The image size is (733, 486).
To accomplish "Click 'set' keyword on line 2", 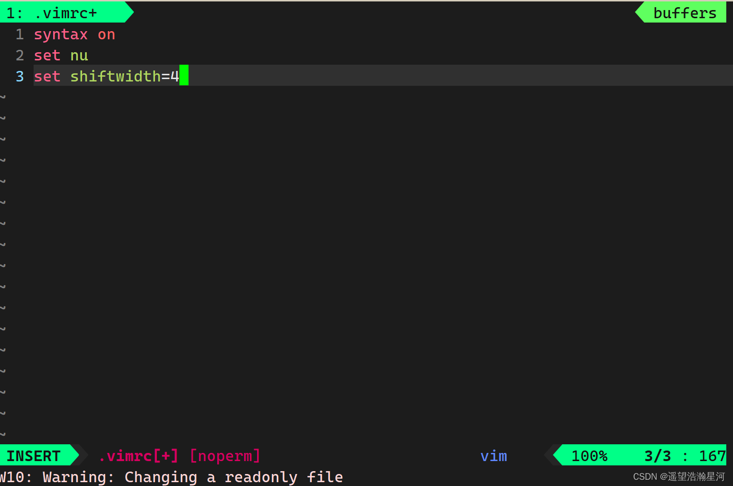I will point(47,56).
